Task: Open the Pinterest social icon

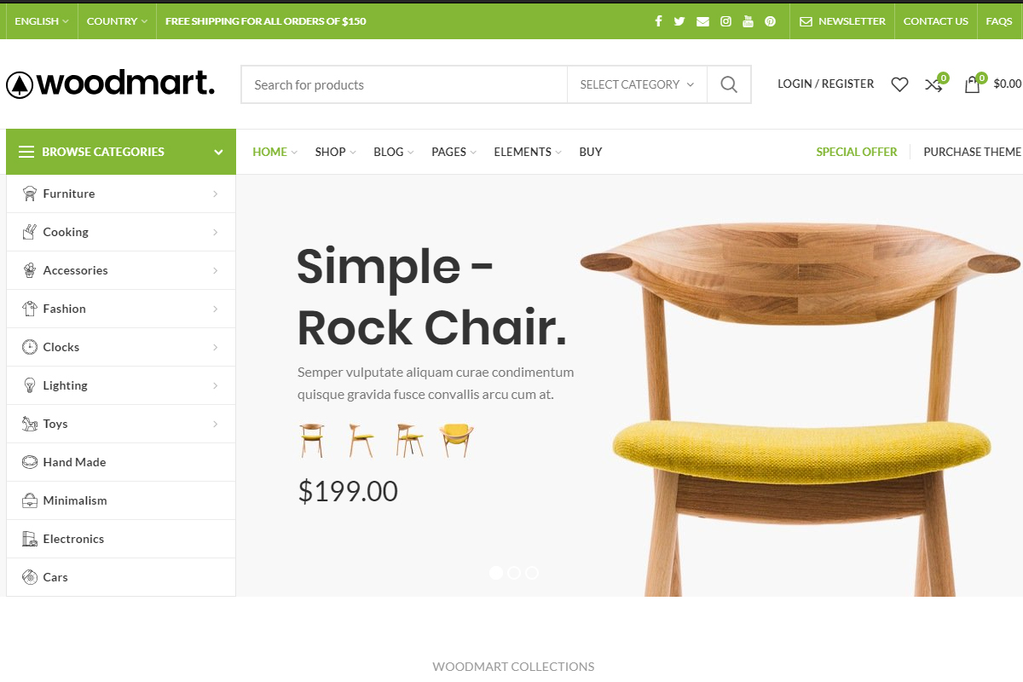Action: (770, 21)
